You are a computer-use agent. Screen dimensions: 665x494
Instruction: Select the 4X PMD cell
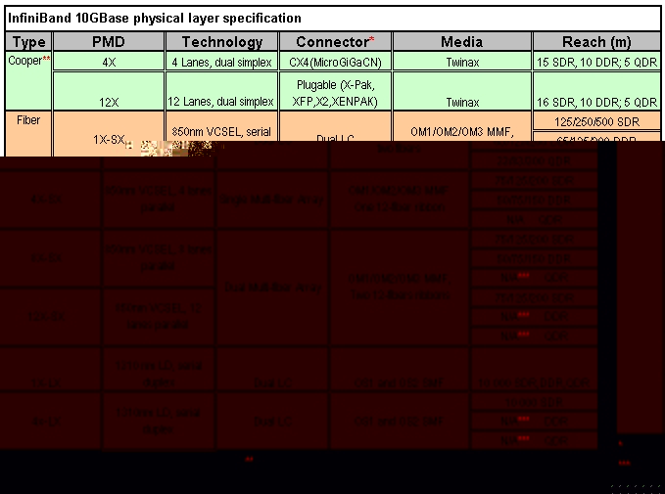109,62
